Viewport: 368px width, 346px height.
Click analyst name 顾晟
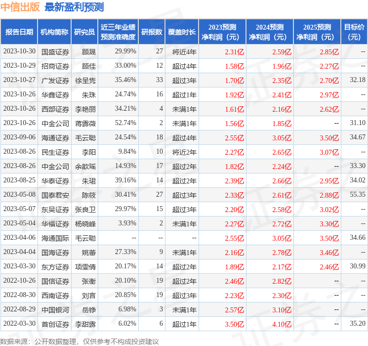[x=89, y=52]
